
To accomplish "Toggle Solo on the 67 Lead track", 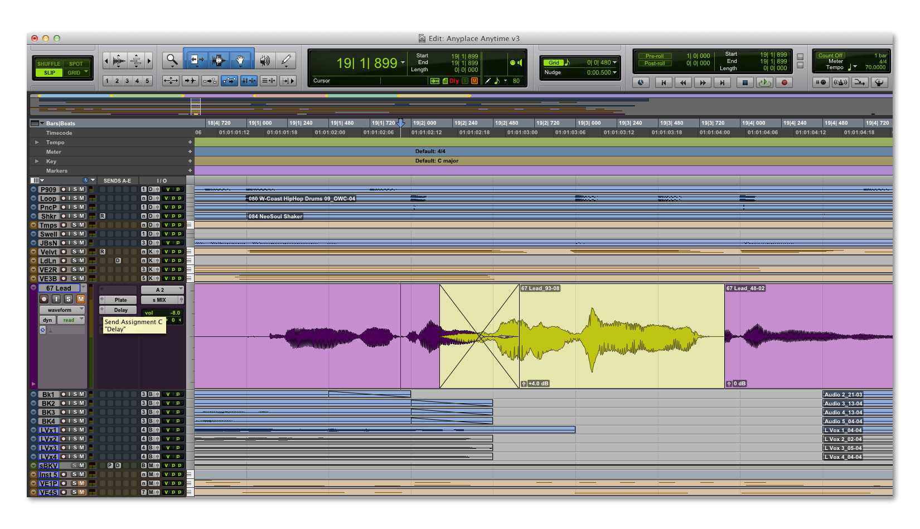I will pos(69,299).
